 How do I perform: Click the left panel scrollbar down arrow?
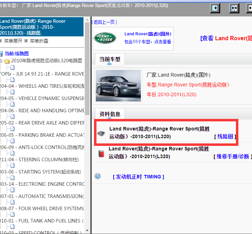pyautogui.click(x=87, y=230)
